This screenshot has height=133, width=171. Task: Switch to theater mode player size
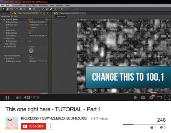coord(159,98)
